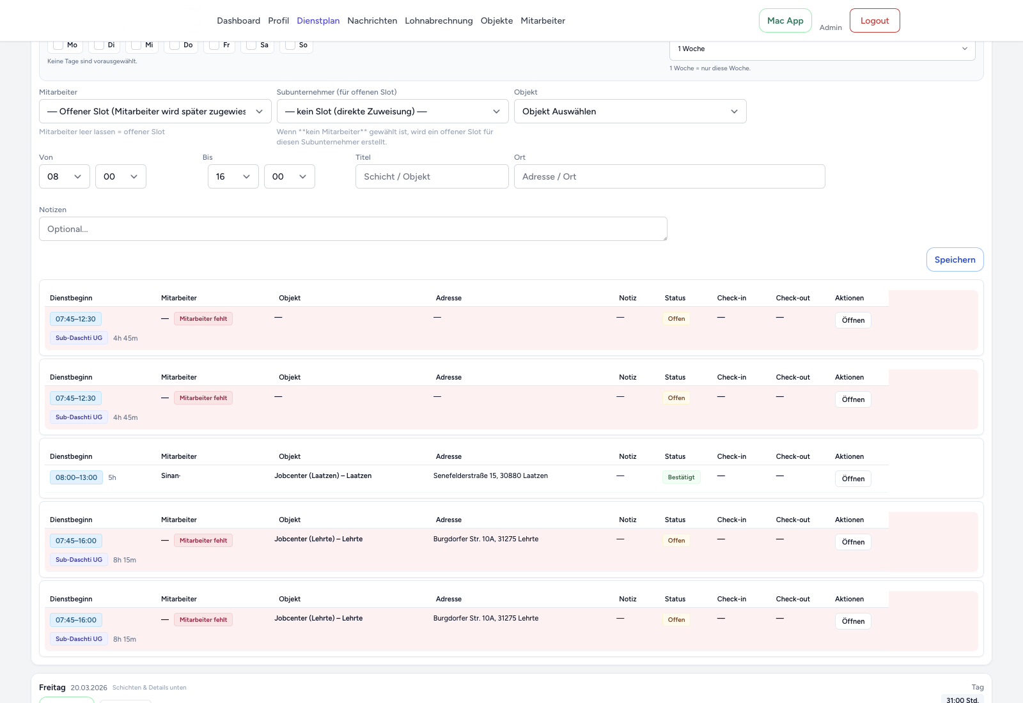Open the end hour "16" dropdown

[233, 176]
